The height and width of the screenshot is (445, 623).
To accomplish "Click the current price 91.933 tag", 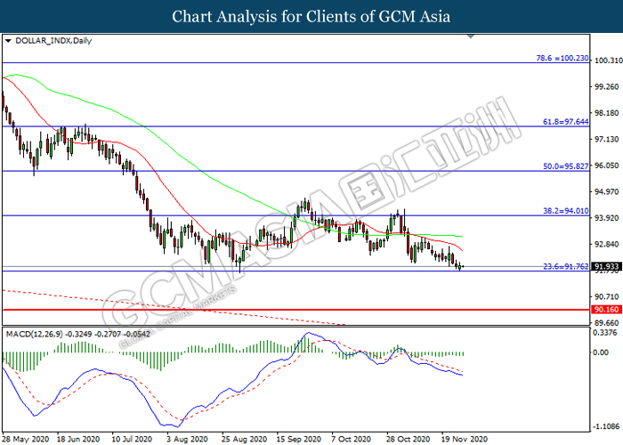I will (606, 266).
